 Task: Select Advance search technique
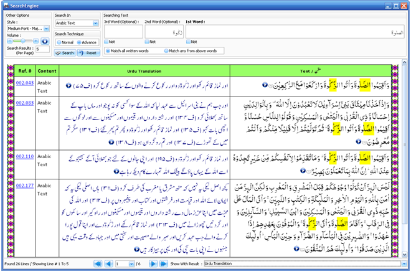79,42
